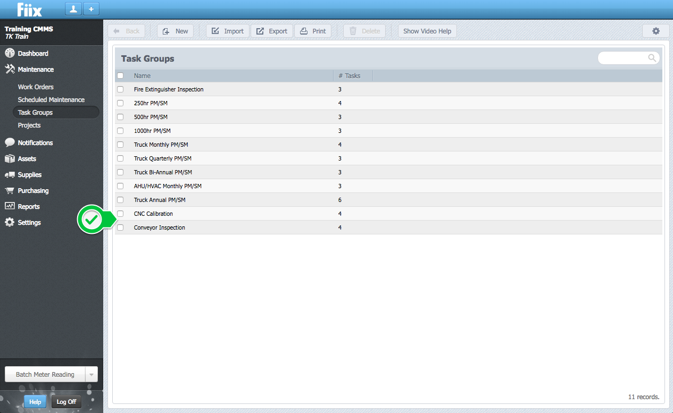This screenshot has width=673, height=413.
Task: Open the 1000hr PM/SM task group
Action: 152,131
